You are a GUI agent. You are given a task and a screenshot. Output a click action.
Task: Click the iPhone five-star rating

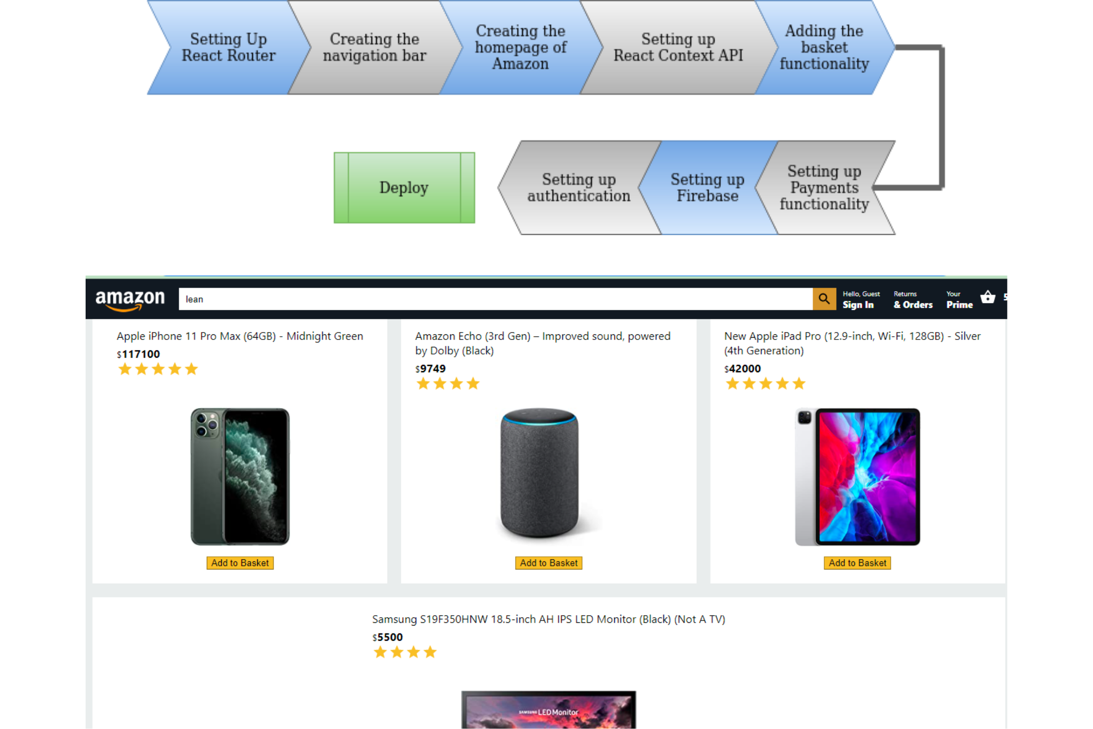(158, 369)
